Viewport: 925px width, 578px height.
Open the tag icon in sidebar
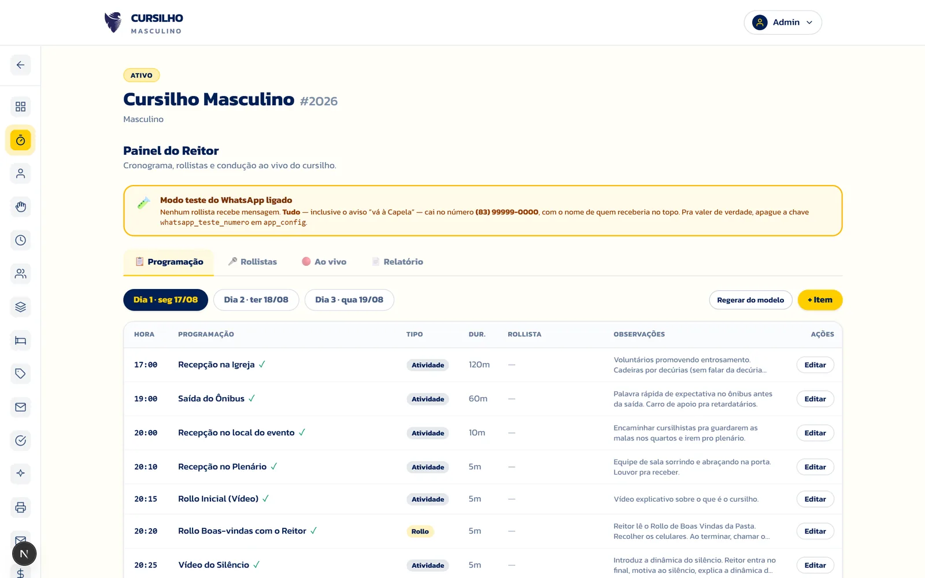20,374
